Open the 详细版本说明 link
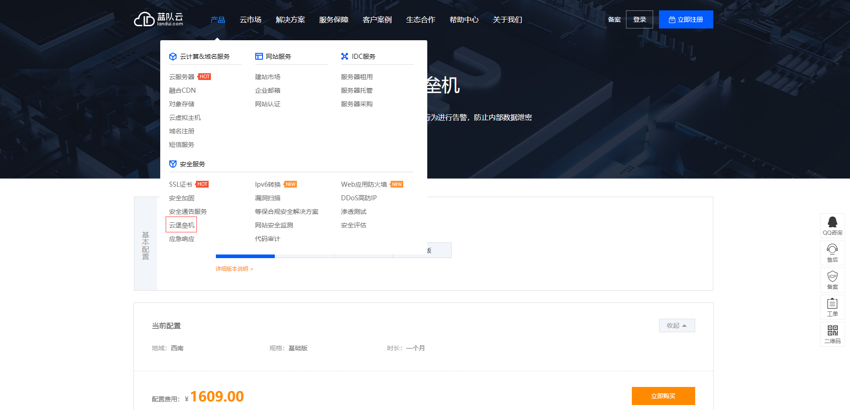 [x=232, y=269]
